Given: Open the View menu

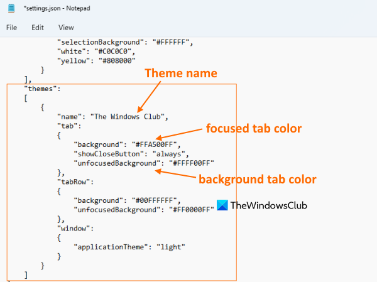Looking at the screenshot, I should coord(66,28).
